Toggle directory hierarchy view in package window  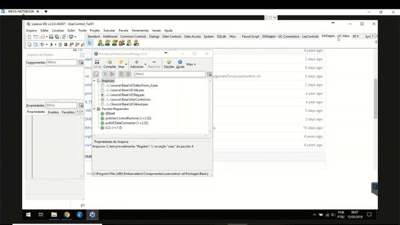[105, 74]
